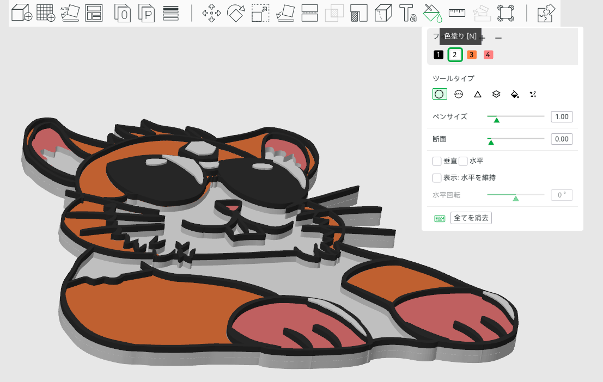Click the 断面 value field showing 0.00
This screenshot has height=382, width=603.
pos(562,139)
